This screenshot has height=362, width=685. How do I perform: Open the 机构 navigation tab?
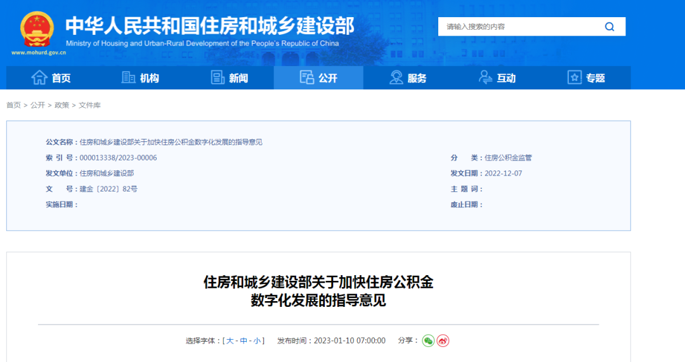(x=140, y=78)
